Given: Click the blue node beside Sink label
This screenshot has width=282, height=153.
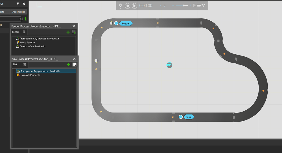Looking at the screenshot, I should 181,117.
